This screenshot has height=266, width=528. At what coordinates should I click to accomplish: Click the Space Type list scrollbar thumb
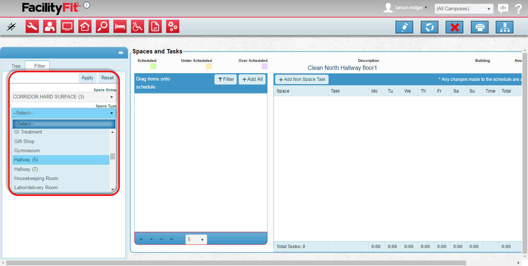112,156
